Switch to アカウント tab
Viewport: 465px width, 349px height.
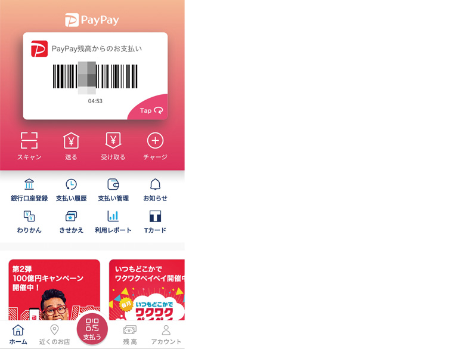click(166, 335)
